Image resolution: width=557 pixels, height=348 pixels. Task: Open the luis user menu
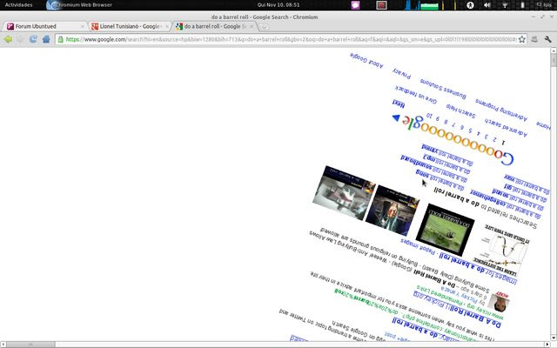pos(544,5)
